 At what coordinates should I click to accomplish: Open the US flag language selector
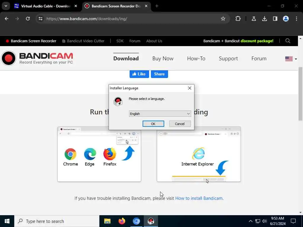(x=291, y=59)
